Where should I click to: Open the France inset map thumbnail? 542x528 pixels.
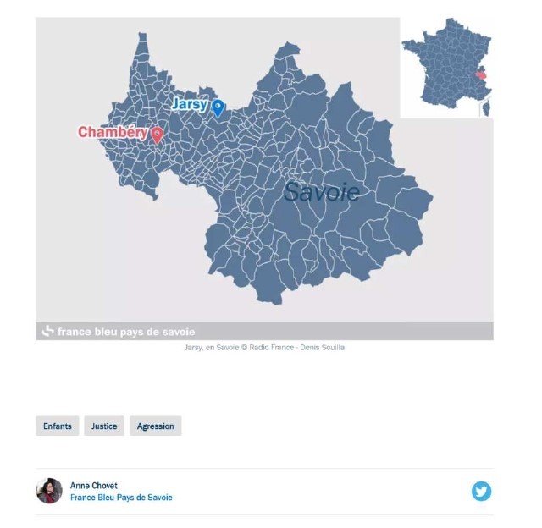coord(446,68)
